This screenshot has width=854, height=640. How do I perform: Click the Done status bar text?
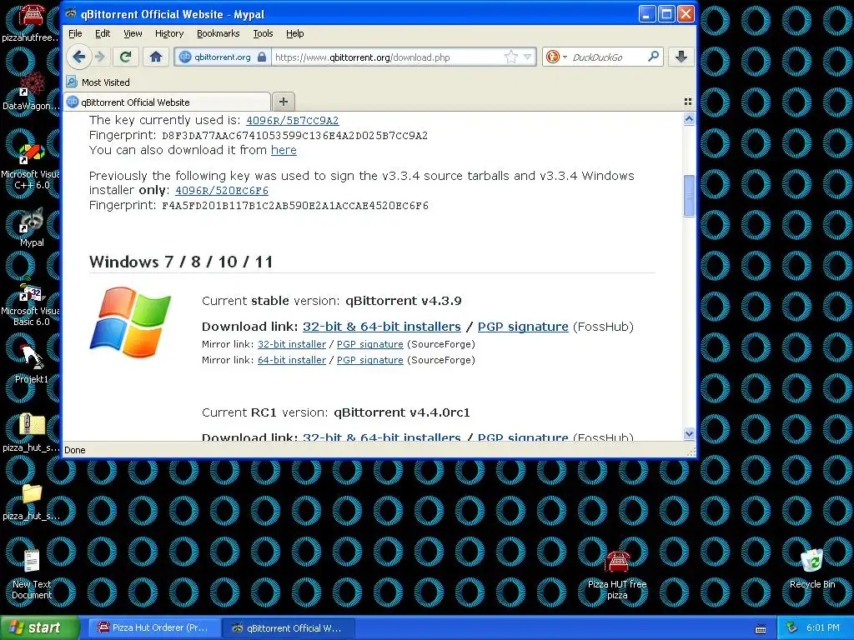point(74,450)
